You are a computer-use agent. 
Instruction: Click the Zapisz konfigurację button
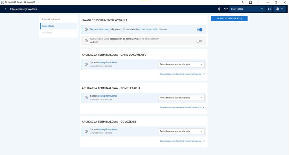click(x=229, y=18)
